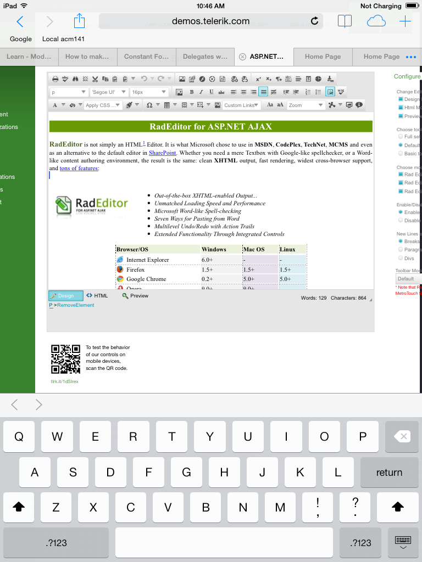Apply strikethrough formatting
The height and width of the screenshot is (562, 422).
tap(221, 92)
